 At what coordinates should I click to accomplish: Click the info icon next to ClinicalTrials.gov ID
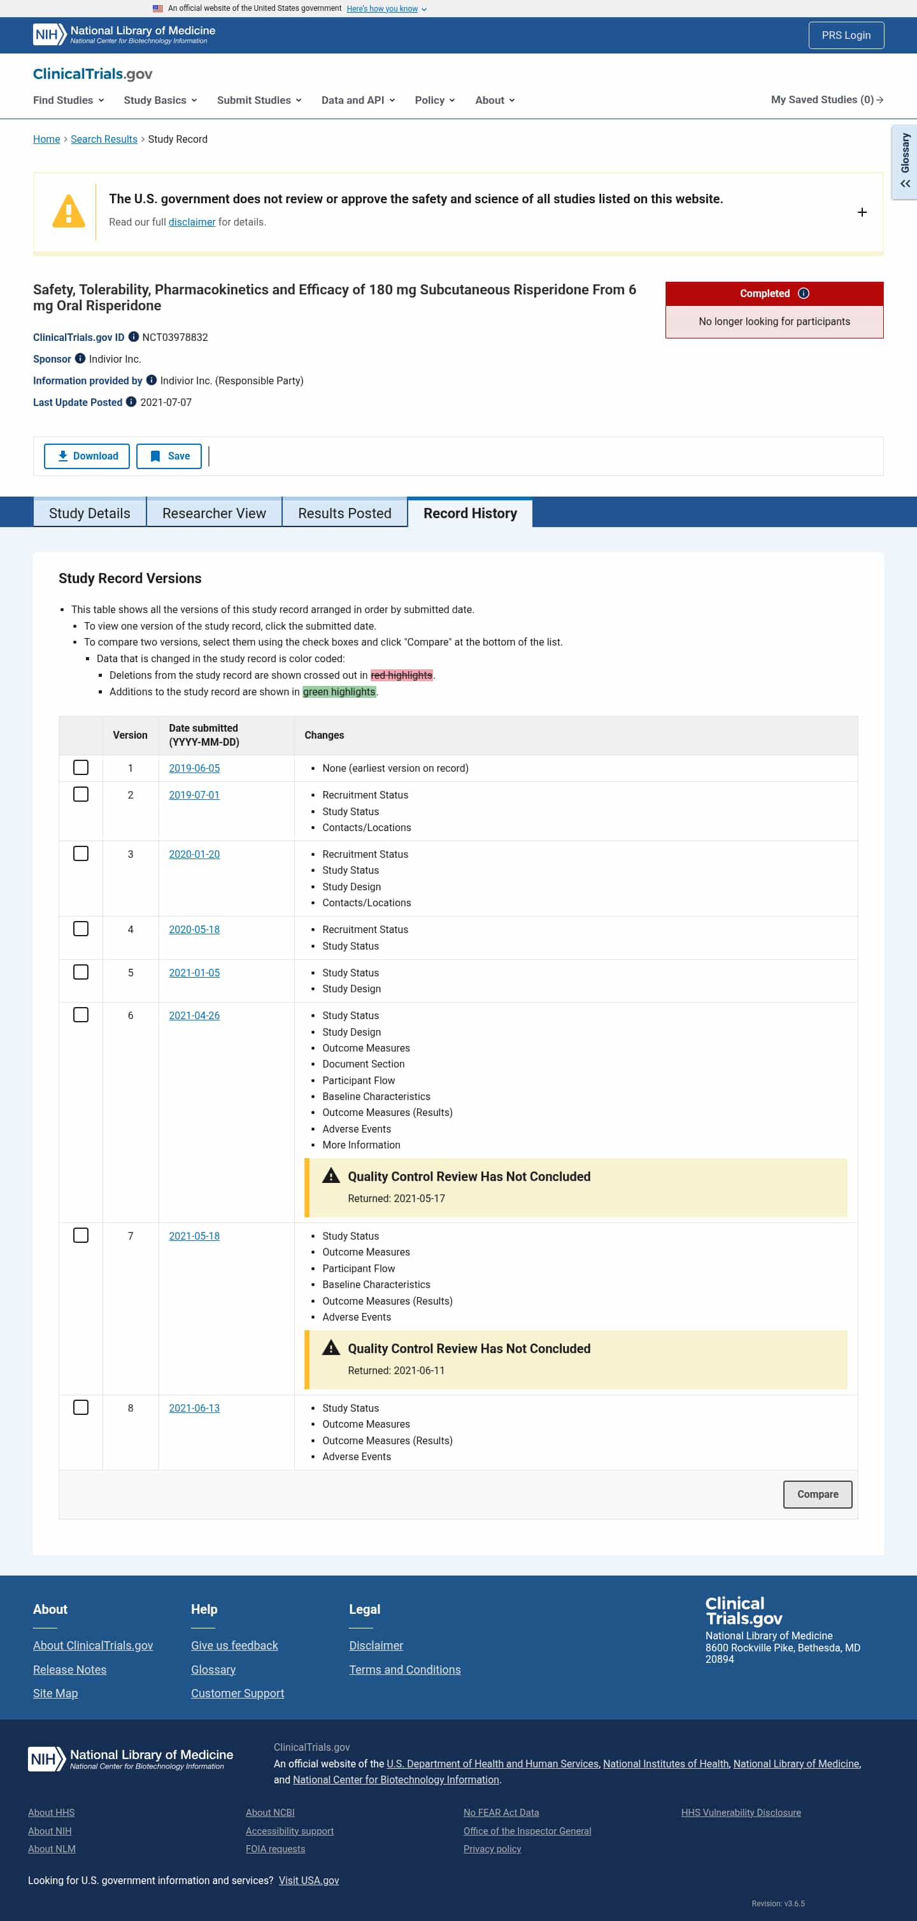tap(133, 337)
